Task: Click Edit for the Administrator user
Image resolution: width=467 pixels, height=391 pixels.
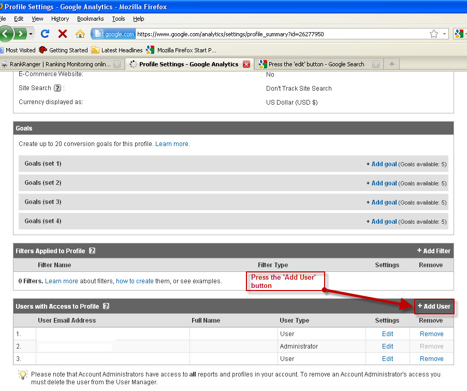Action: point(387,346)
